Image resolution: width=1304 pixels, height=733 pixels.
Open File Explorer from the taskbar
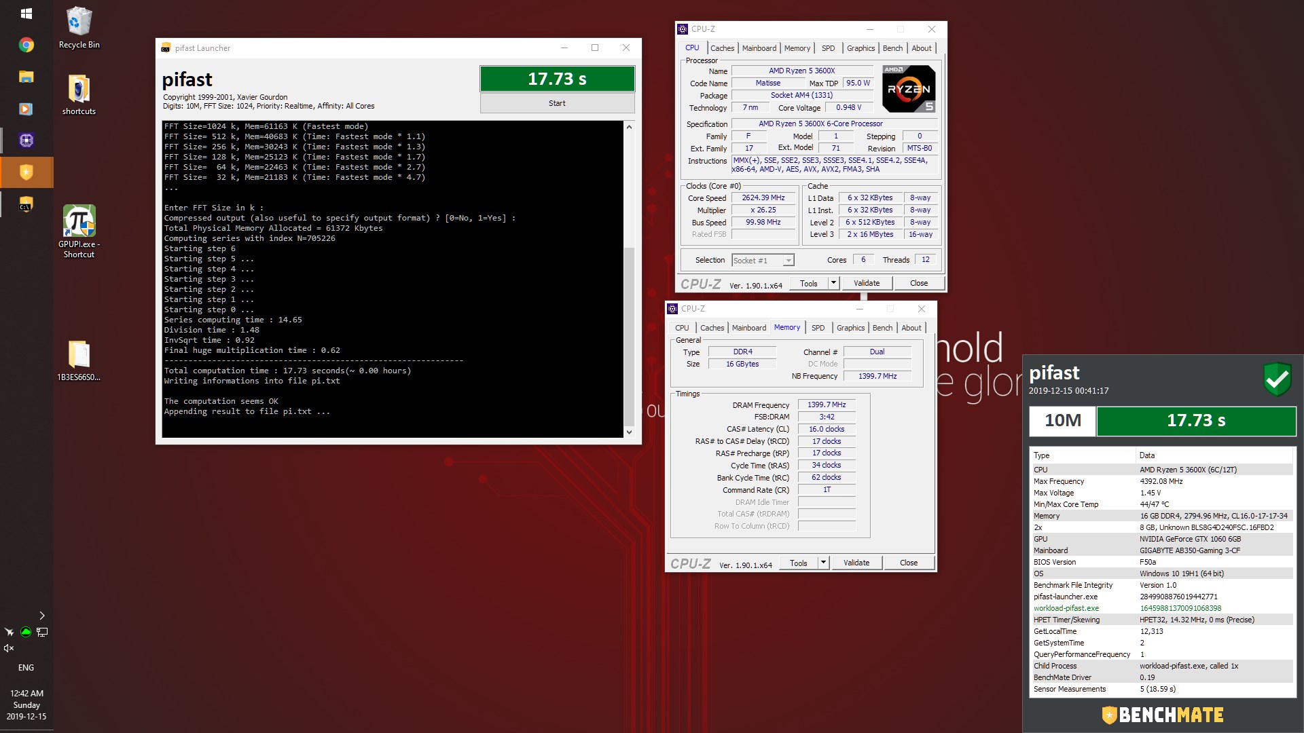tap(26, 77)
